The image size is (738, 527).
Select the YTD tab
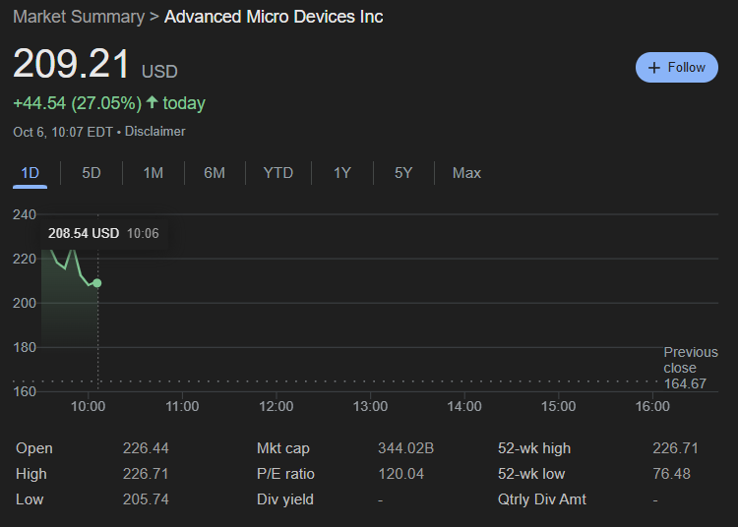click(278, 173)
